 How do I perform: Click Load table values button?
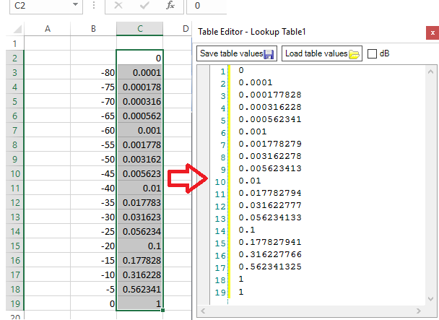click(322, 53)
